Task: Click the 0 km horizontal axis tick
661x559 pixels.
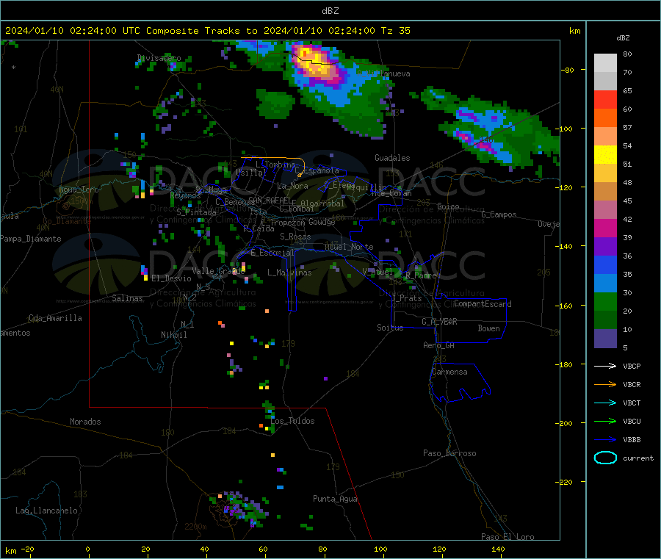Action: (x=87, y=549)
